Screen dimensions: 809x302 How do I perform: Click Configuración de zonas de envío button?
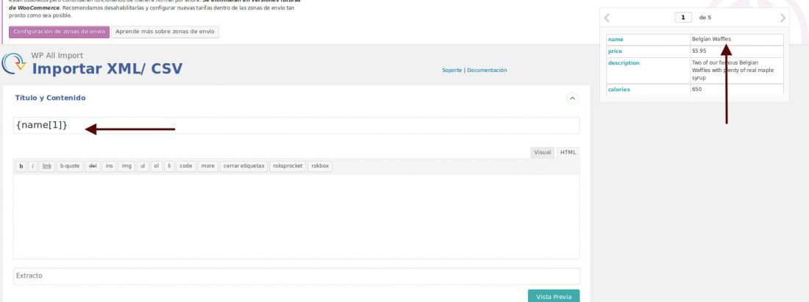(x=60, y=32)
